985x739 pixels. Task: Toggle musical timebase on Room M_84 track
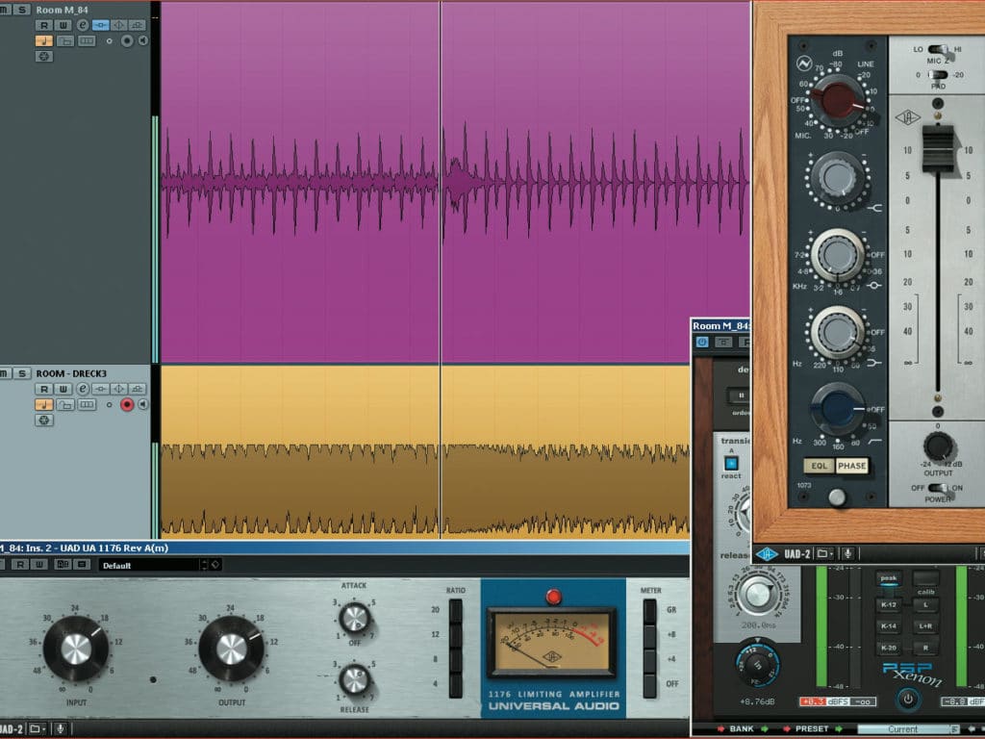point(43,40)
